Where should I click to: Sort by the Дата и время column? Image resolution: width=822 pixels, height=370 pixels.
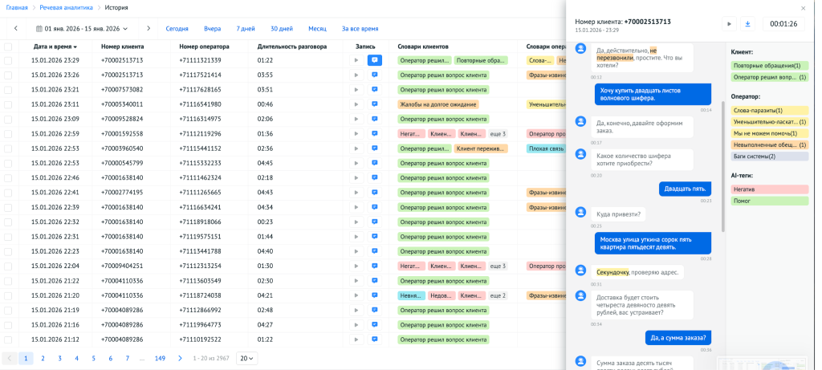[x=51, y=47]
